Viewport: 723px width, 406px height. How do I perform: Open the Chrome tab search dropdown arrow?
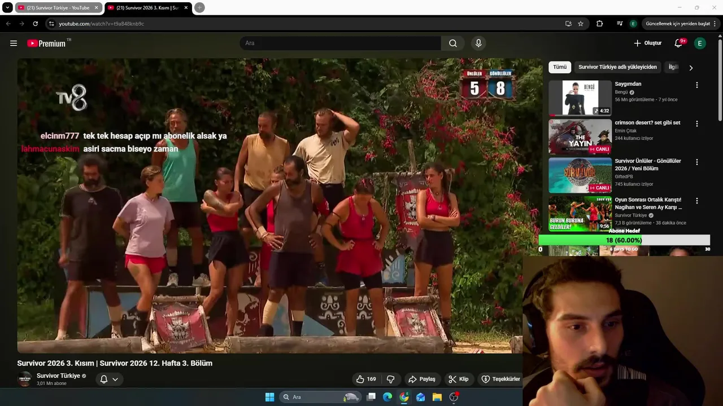pos(7,7)
